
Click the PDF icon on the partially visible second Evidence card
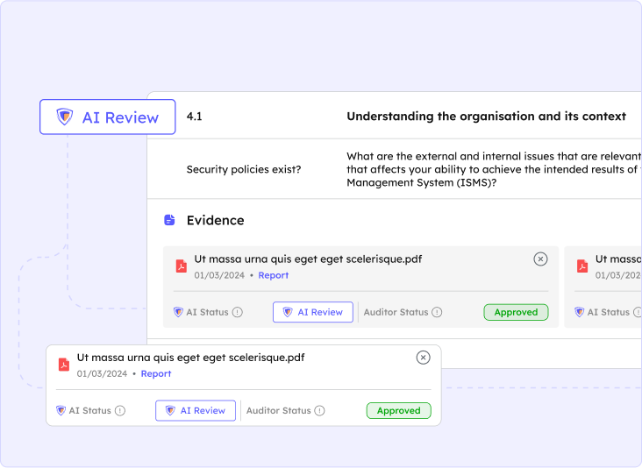tap(581, 266)
